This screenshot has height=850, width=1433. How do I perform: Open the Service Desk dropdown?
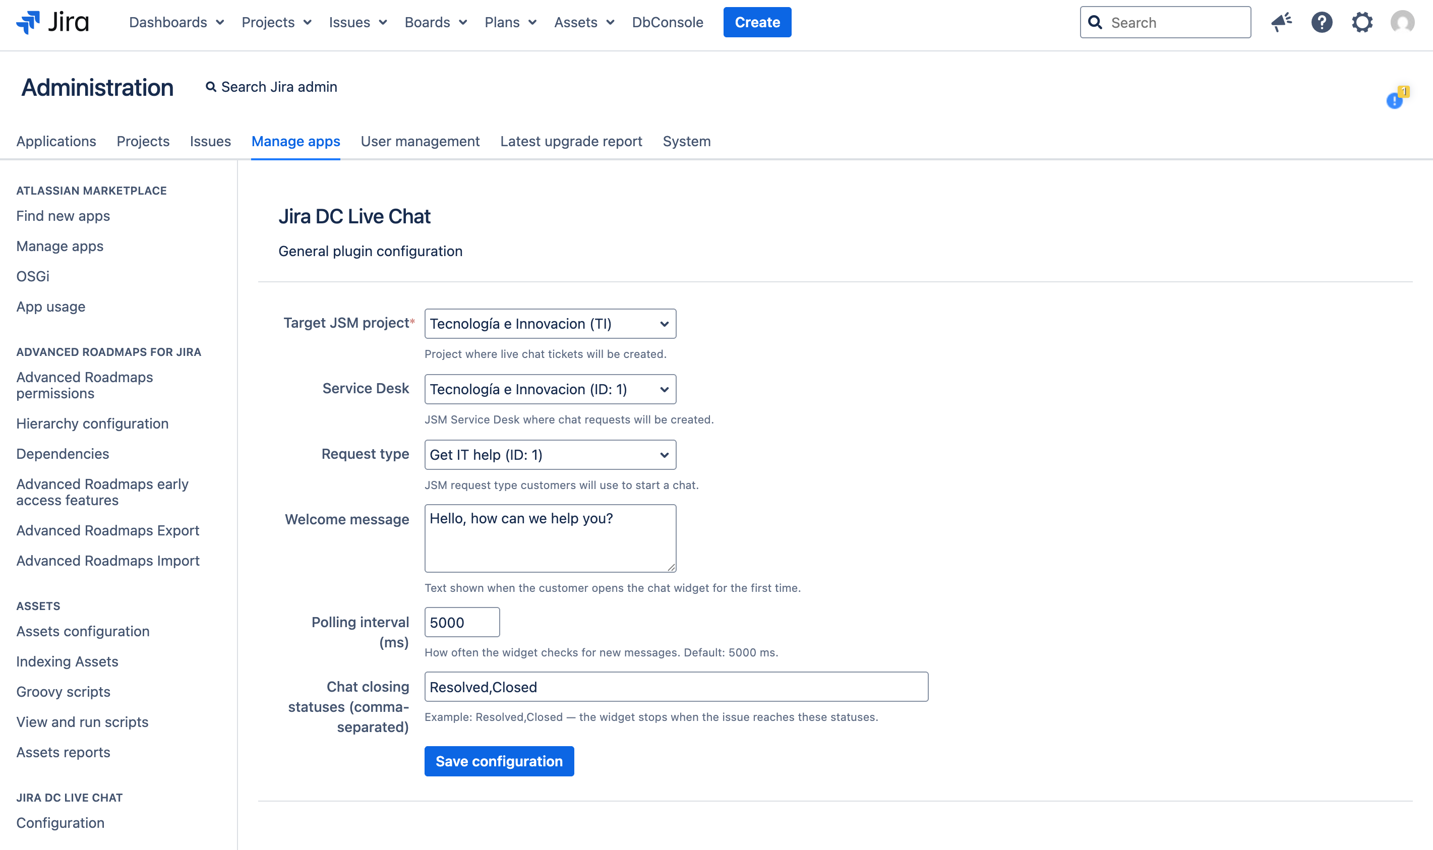550,390
